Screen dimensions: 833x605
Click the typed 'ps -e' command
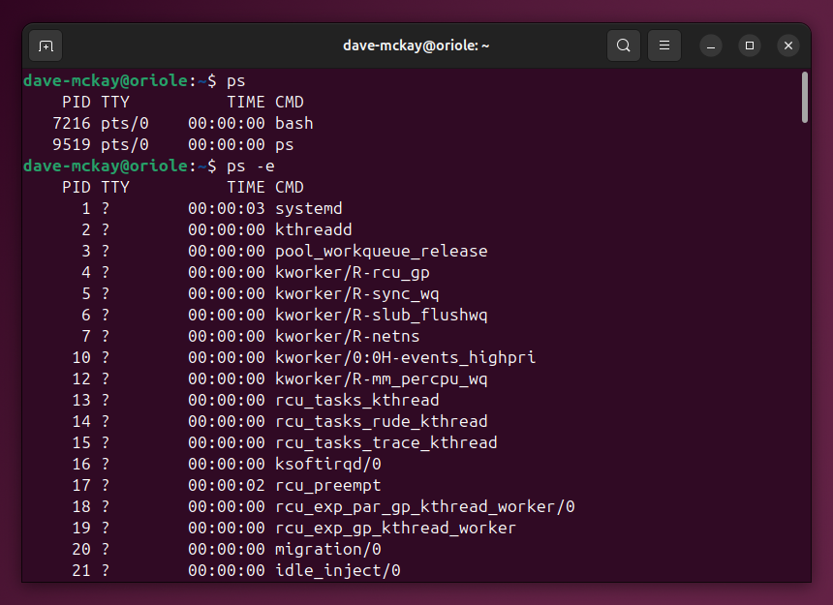(x=251, y=166)
